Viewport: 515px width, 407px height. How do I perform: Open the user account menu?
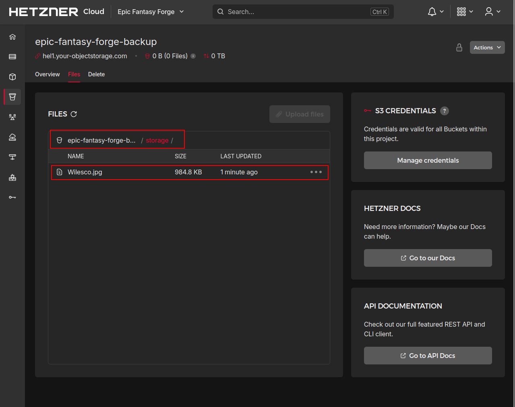click(x=493, y=12)
